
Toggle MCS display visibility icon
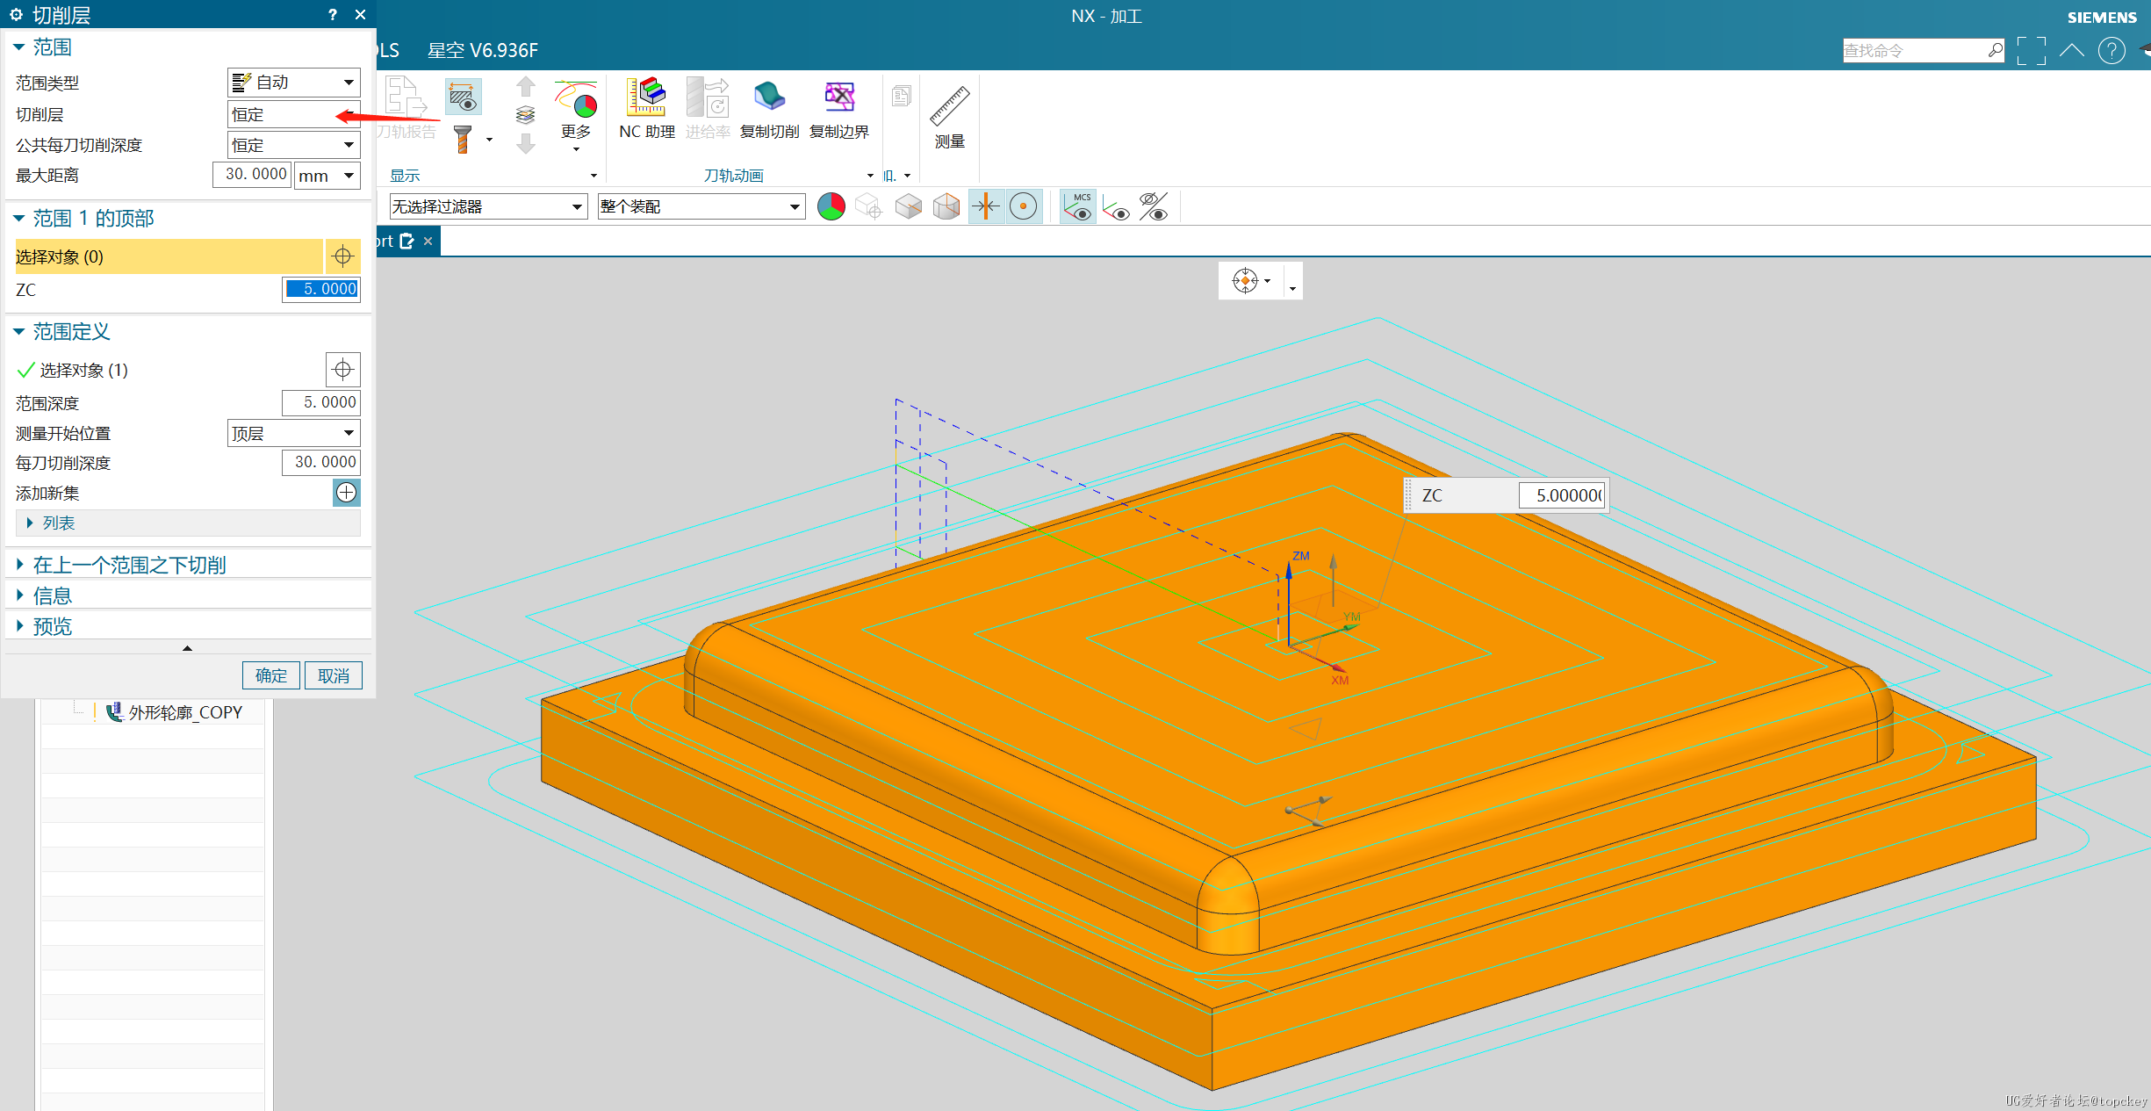1077,206
